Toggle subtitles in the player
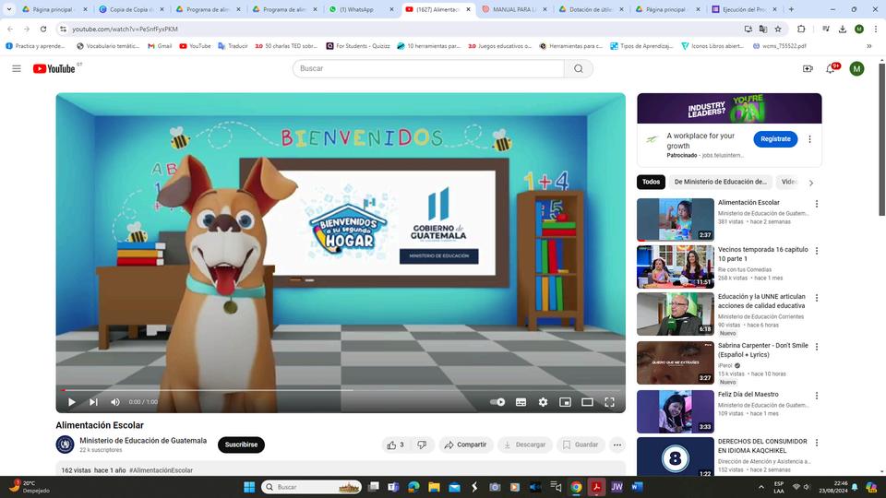This screenshot has height=498, width=886. [x=521, y=402]
